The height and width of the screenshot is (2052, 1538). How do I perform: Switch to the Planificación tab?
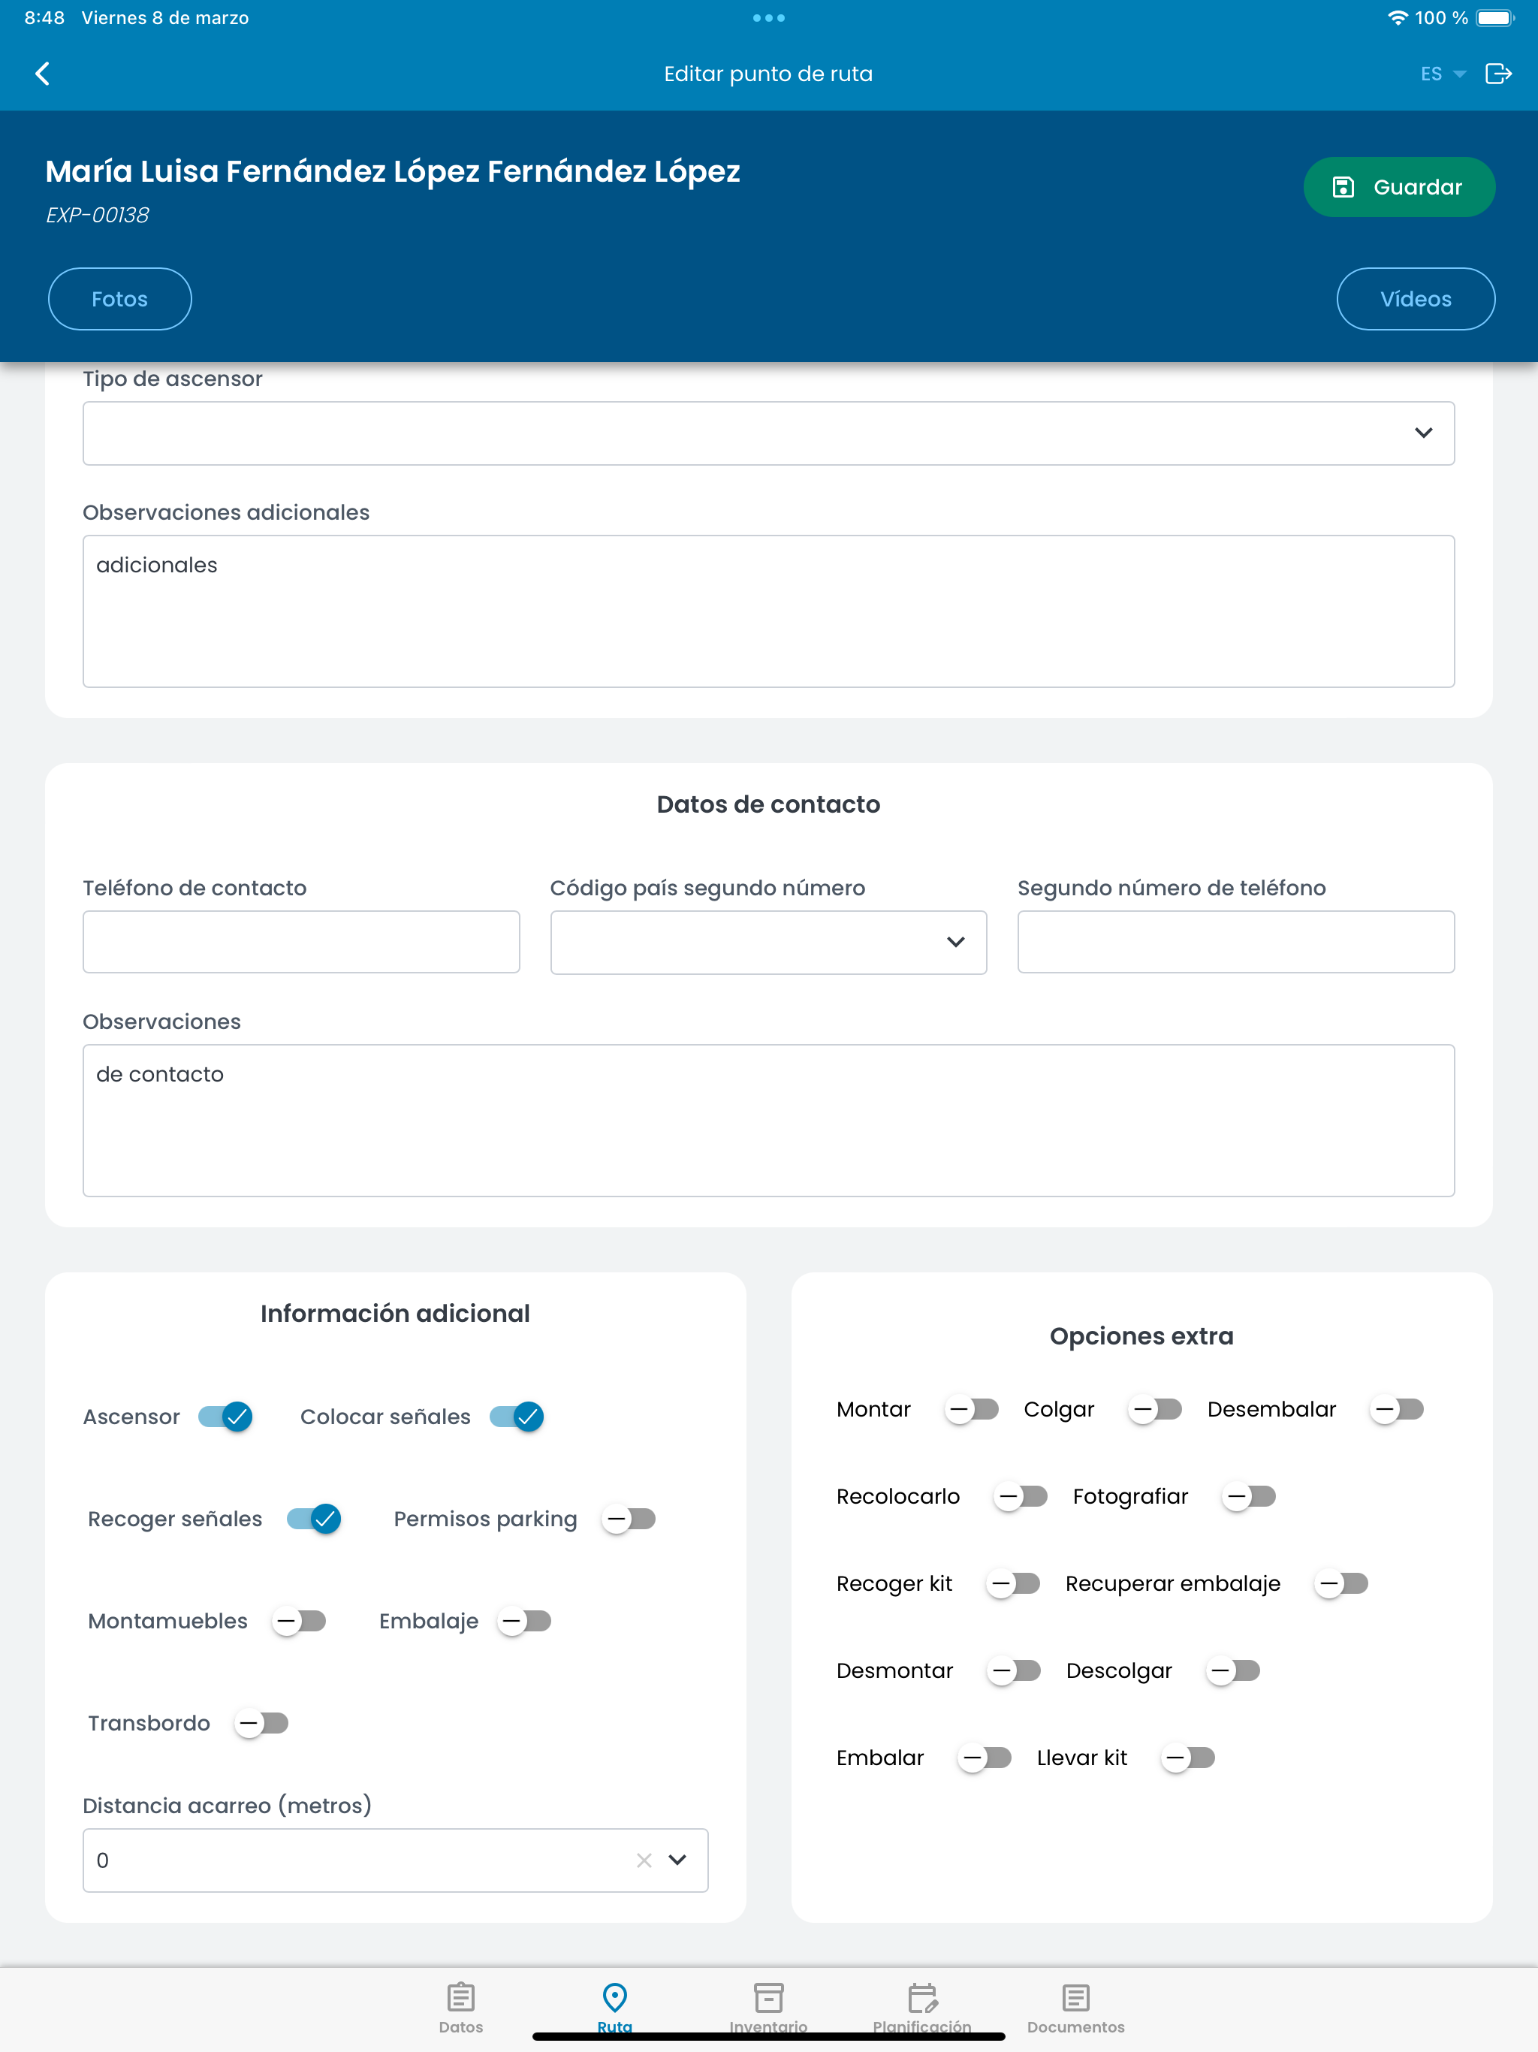(x=922, y=2008)
